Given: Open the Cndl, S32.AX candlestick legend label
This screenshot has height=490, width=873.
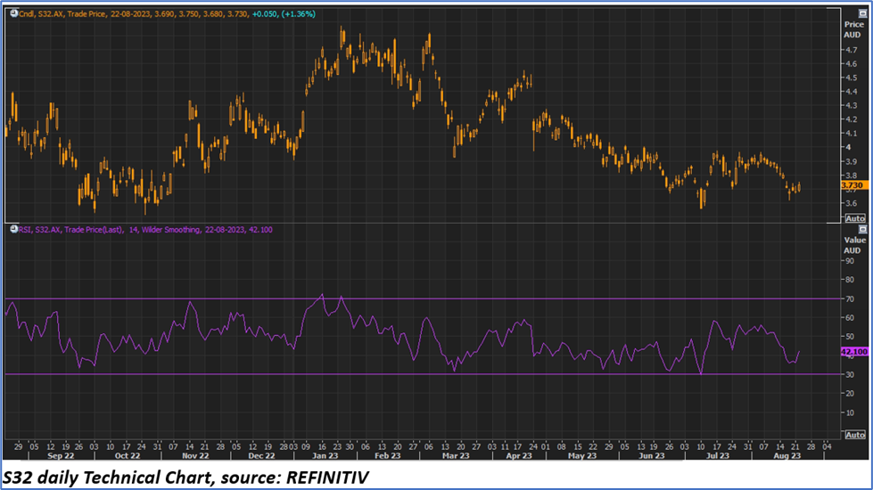Looking at the screenshot, I should coord(43,12).
